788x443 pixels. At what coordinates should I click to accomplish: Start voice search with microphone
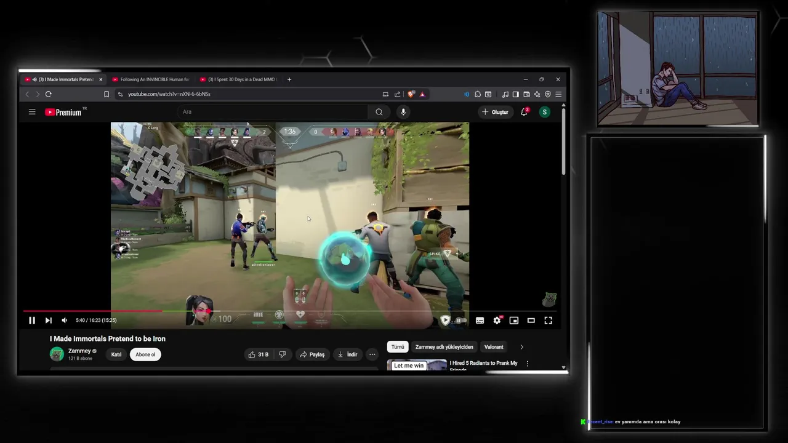click(x=403, y=112)
